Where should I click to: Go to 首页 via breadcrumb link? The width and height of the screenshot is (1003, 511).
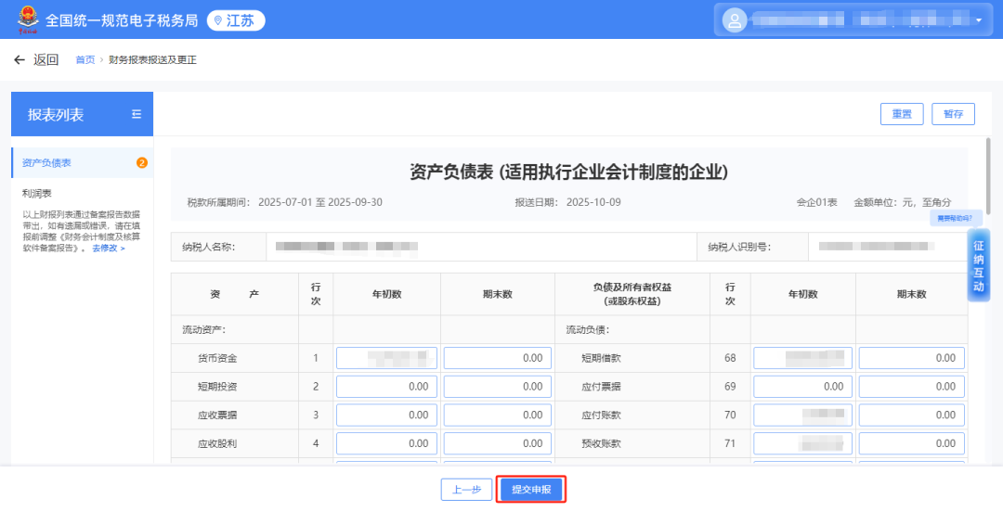tap(85, 60)
